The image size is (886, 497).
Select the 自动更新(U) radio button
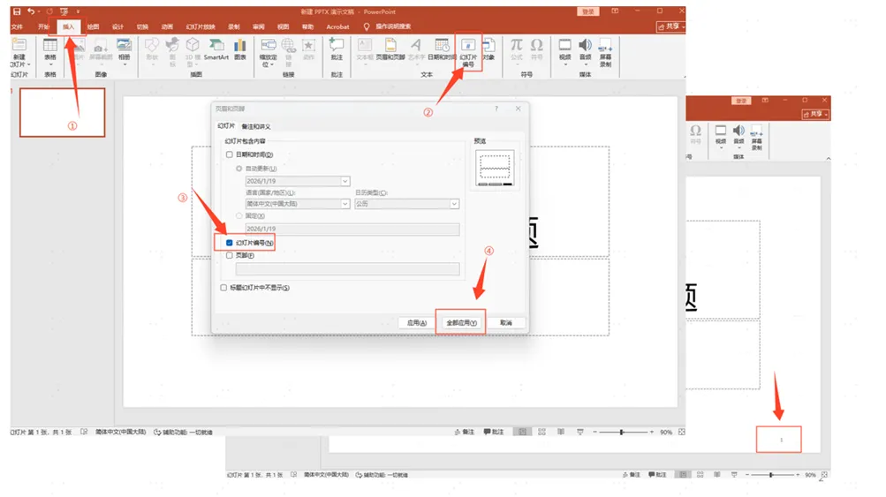click(x=239, y=169)
